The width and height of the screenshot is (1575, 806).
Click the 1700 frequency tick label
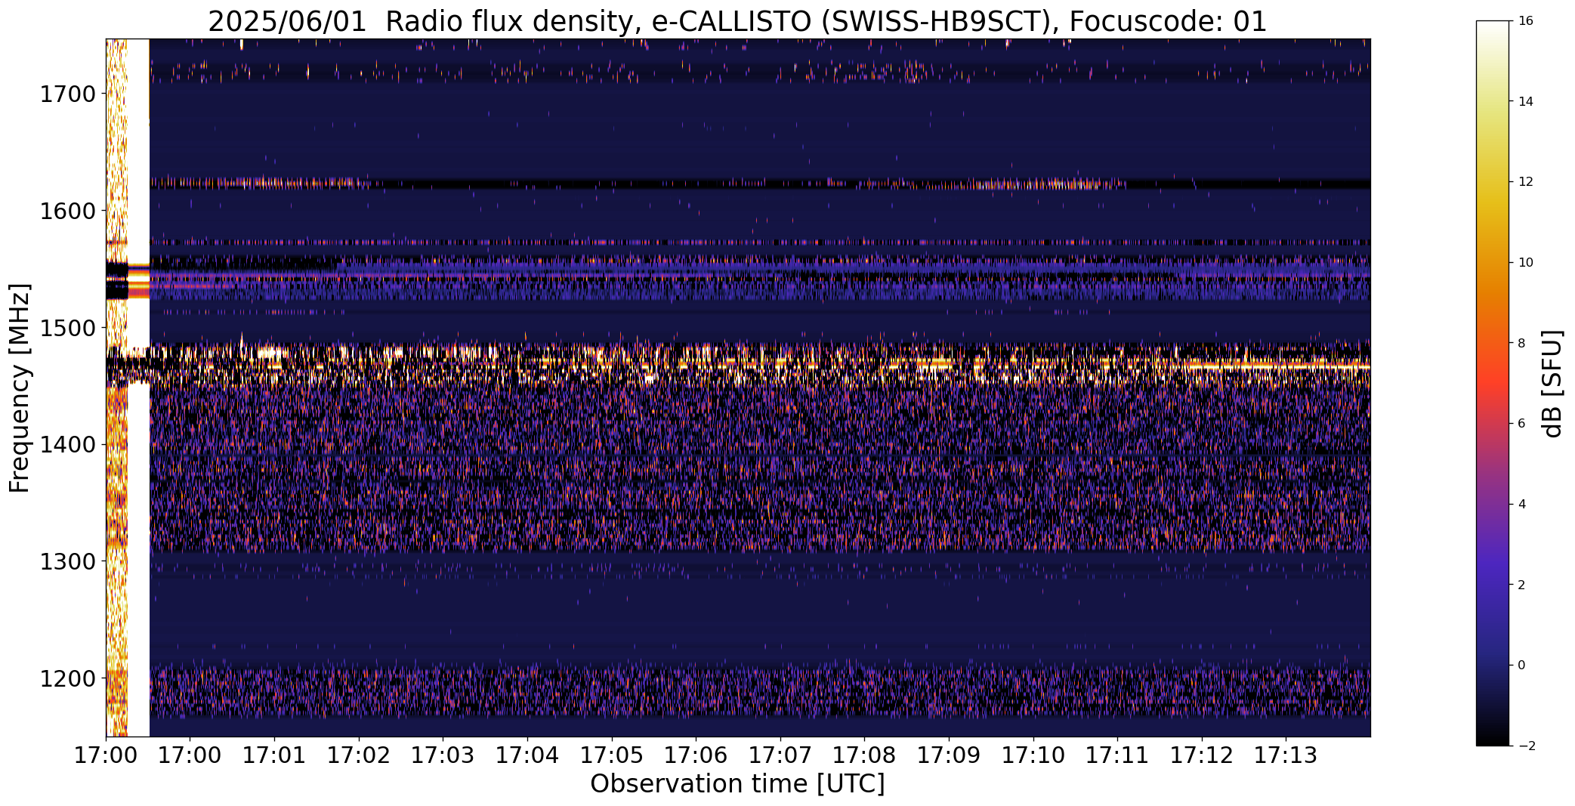tap(67, 94)
